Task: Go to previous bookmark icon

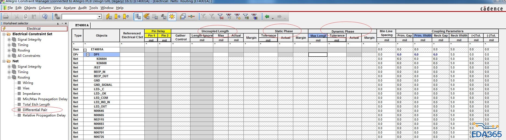Action: tap(126, 17)
